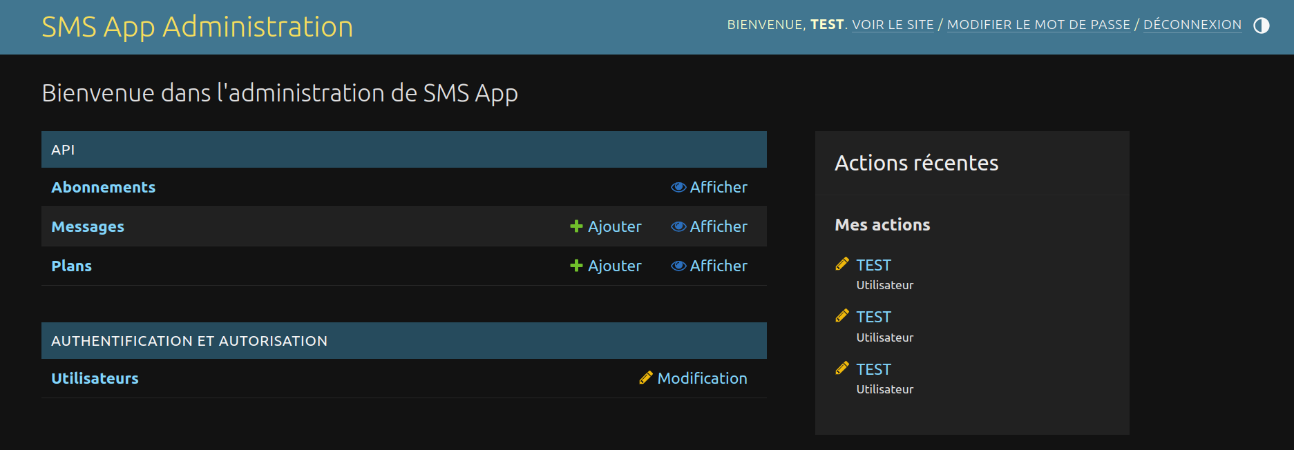Toggle the light/dark theme icon

coord(1261,26)
